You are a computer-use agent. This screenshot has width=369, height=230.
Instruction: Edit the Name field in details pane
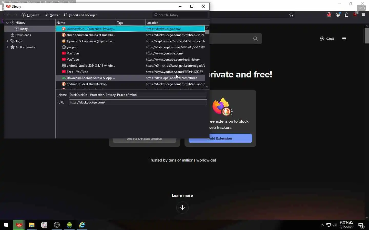[x=138, y=95]
